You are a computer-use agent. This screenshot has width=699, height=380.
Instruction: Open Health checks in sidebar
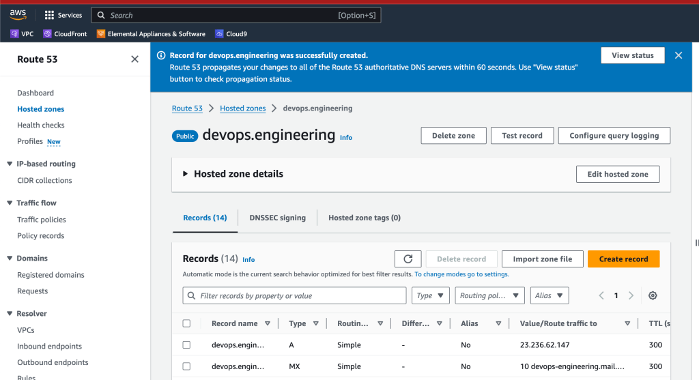(x=40, y=125)
